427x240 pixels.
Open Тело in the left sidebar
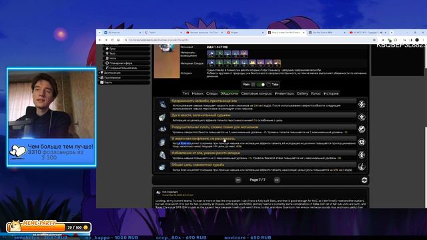click(x=127, y=53)
